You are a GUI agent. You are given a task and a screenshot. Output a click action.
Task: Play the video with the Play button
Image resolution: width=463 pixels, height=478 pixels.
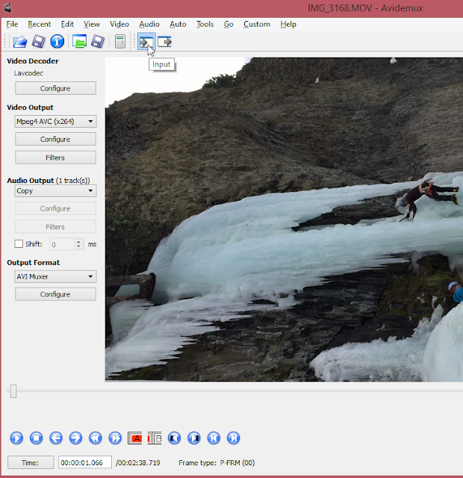click(x=16, y=438)
